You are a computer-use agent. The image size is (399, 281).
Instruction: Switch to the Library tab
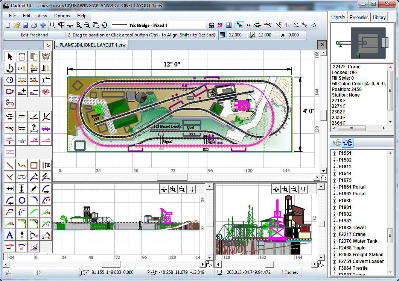pos(379,17)
